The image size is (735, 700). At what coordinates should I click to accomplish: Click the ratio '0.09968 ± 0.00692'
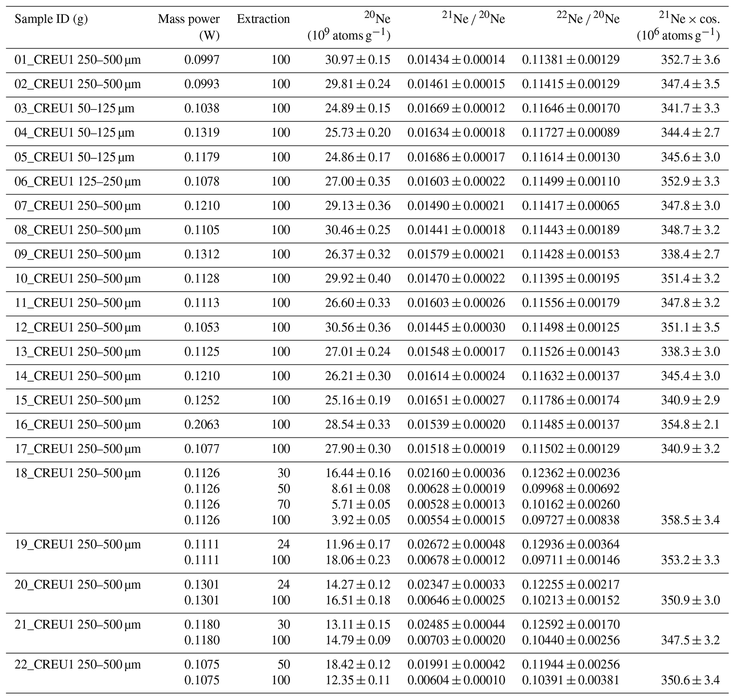click(x=571, y=488)
